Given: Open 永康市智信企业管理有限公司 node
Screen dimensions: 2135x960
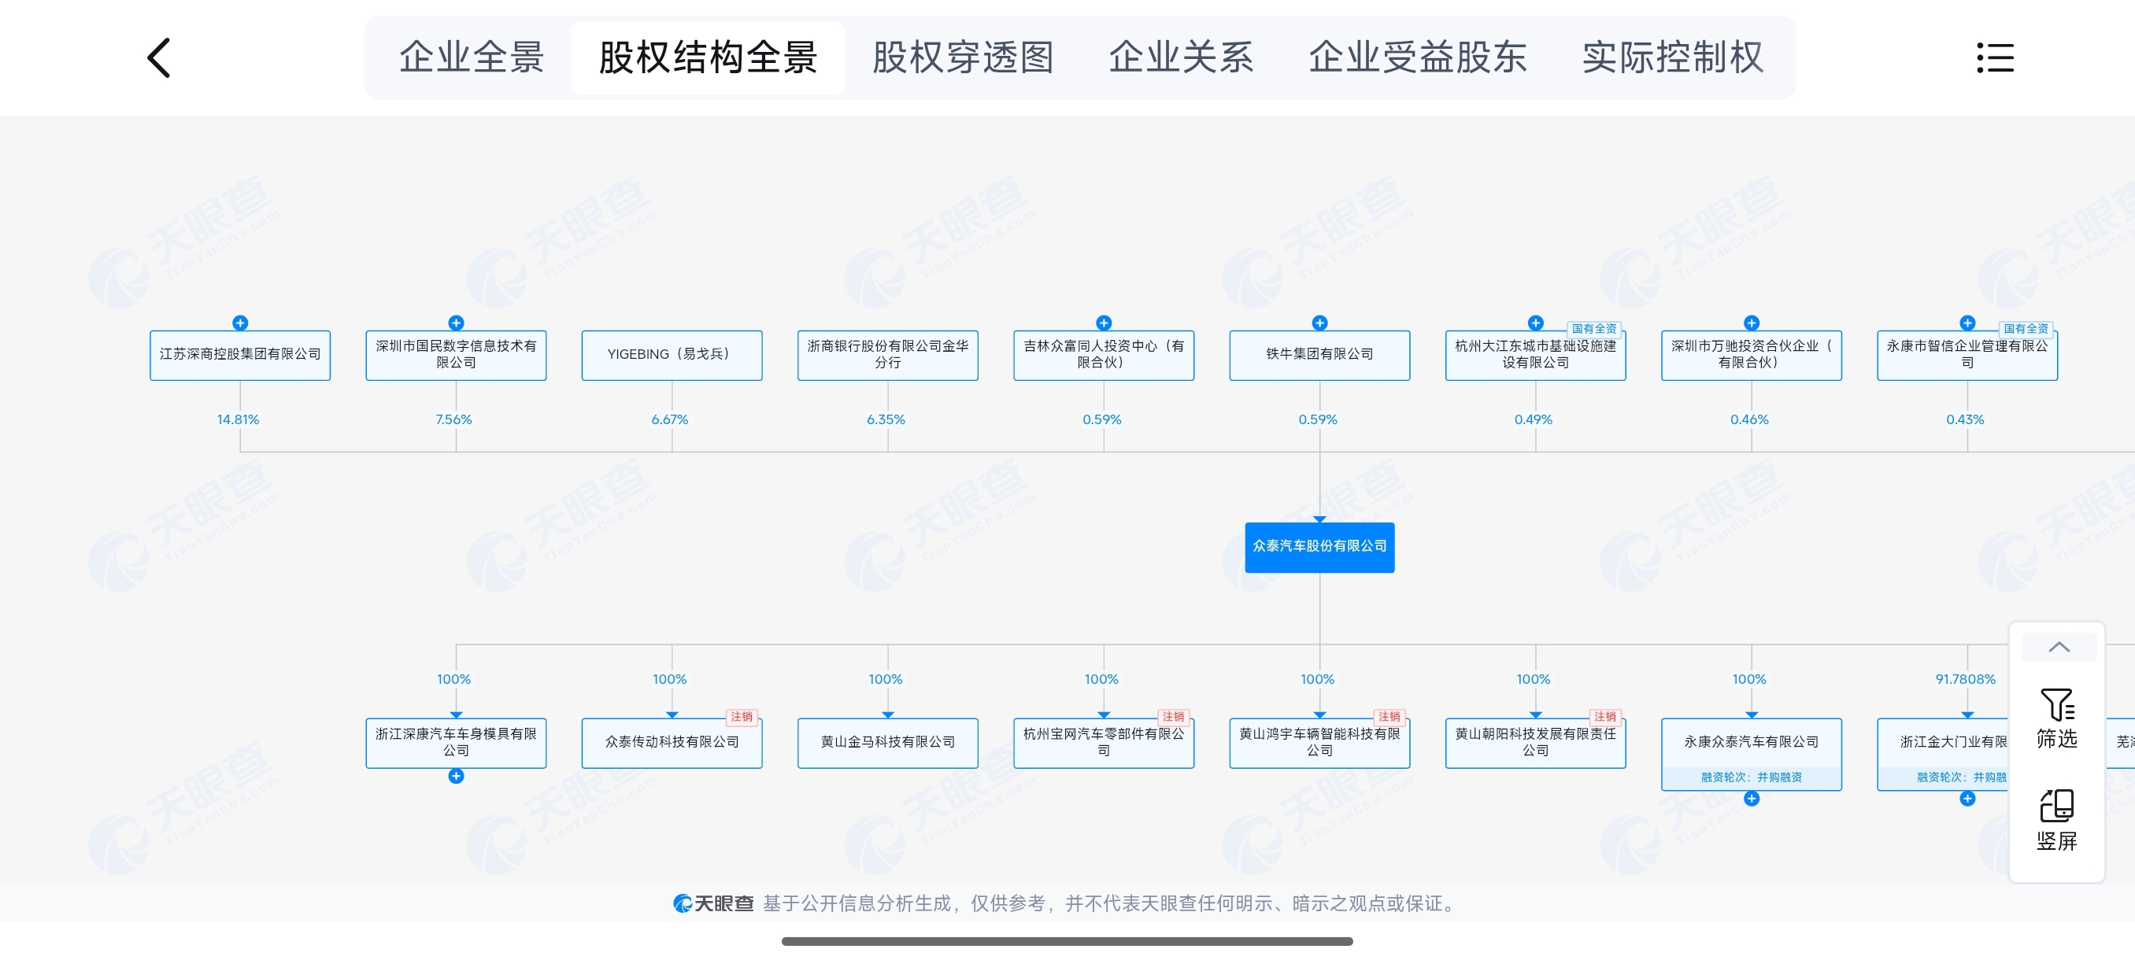Looking at the screenshot, I should (x=1967, y=356).
